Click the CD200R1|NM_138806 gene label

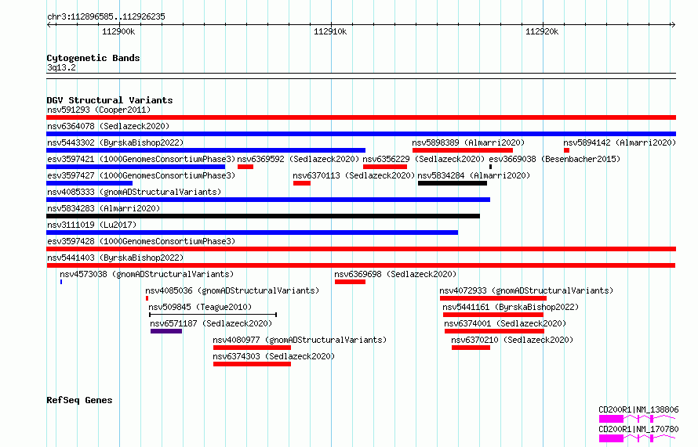click(638, 409)
